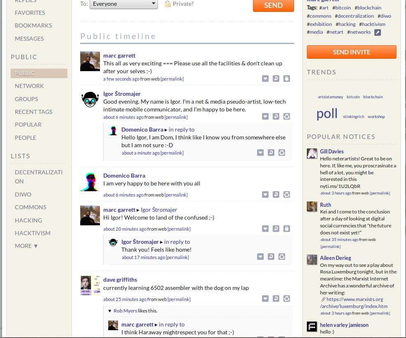Click pencil icon to edit profile tags
Image resolution: width=406 pixels, height=338 pixels.
[x=378, y=32]
